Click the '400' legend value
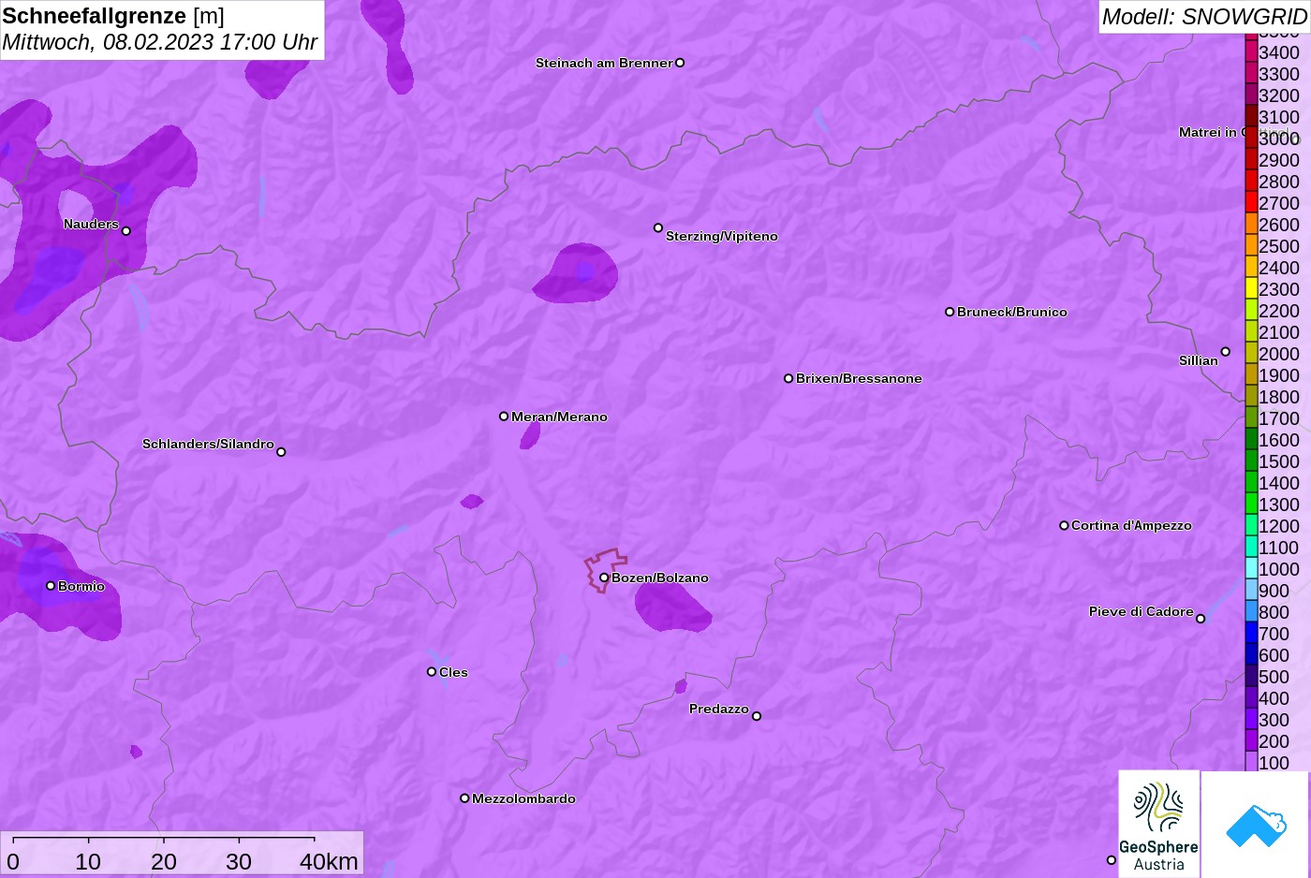 coord(1274,698)
